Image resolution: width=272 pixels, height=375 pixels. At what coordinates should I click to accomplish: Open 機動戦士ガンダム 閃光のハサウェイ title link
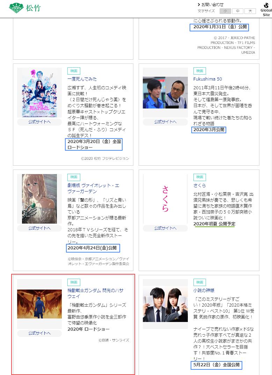tap(95, 293)
